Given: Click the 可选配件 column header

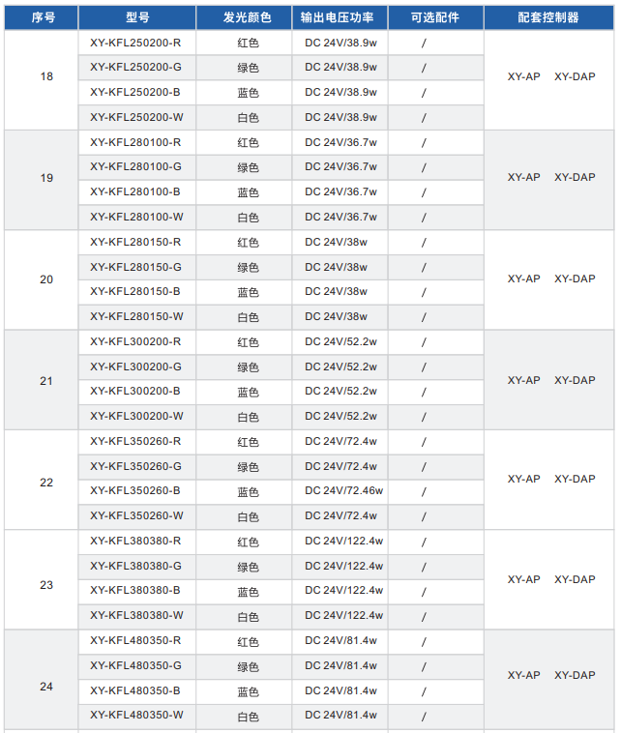Looking at the screenshot, I should (x=434, y=17).
